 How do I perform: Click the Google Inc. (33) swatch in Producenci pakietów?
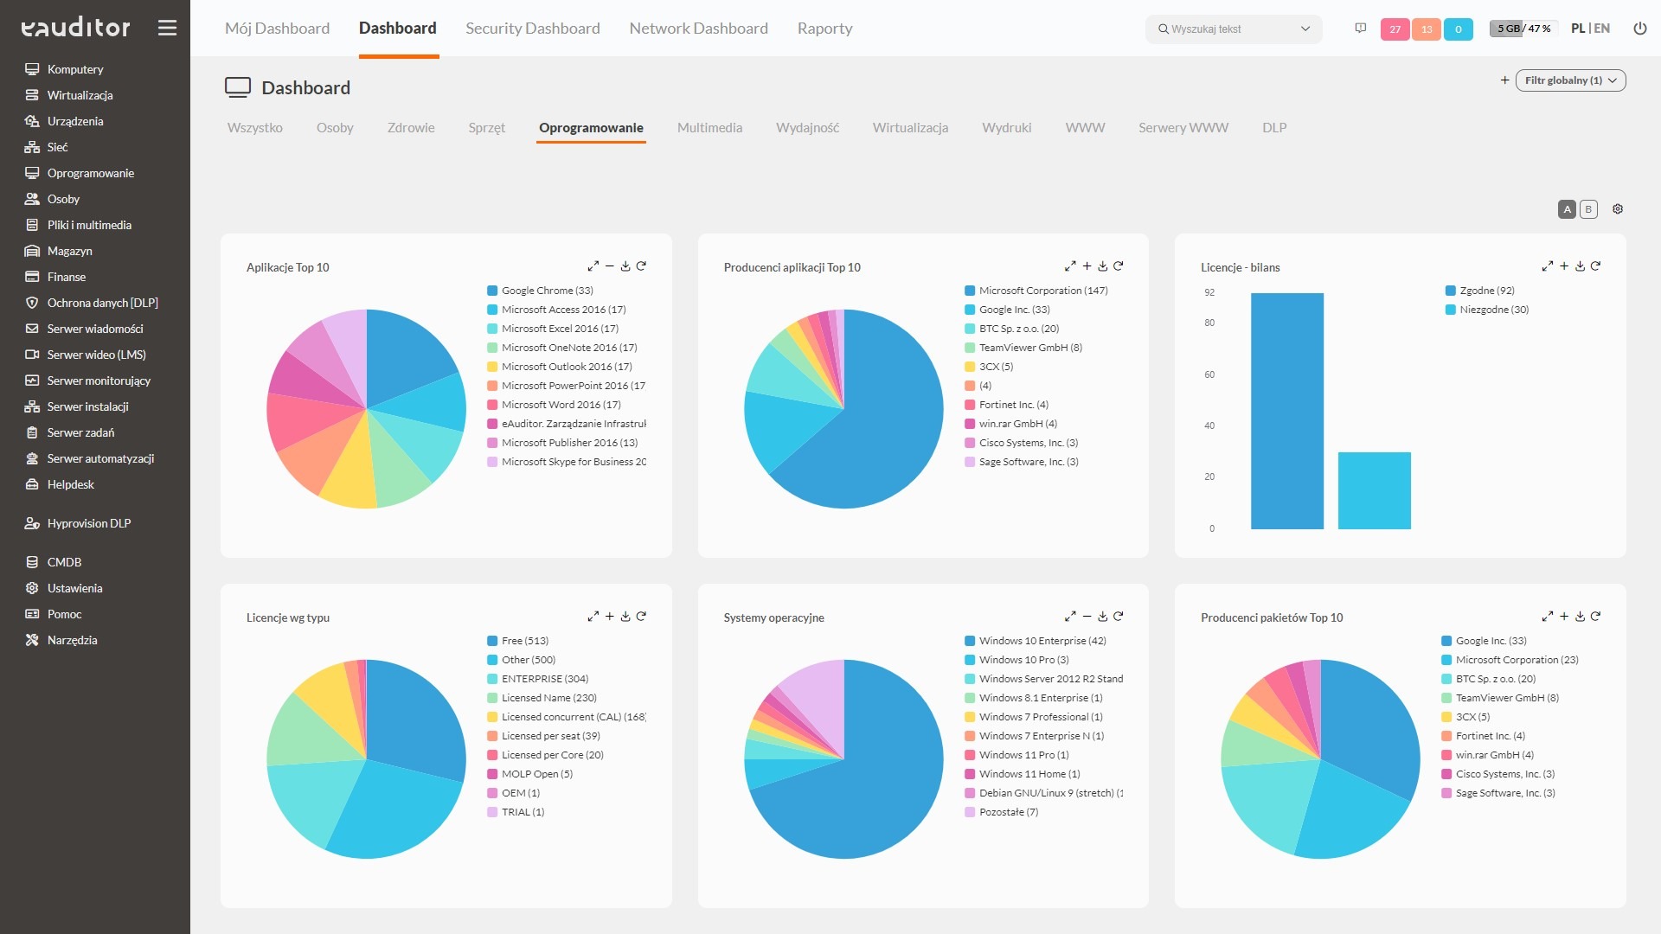[x=1446, y=641]
